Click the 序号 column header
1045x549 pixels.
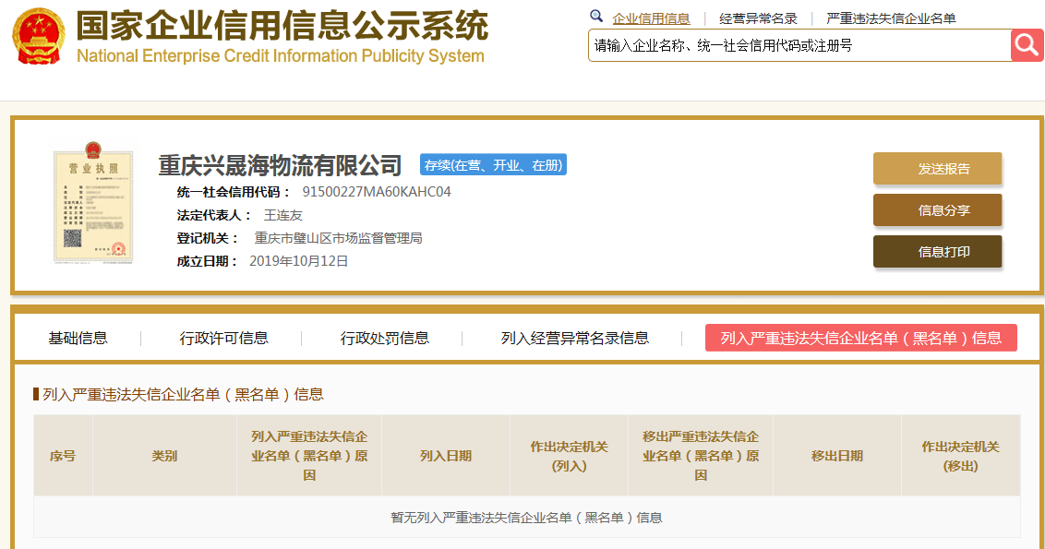(x=63, y=456)
